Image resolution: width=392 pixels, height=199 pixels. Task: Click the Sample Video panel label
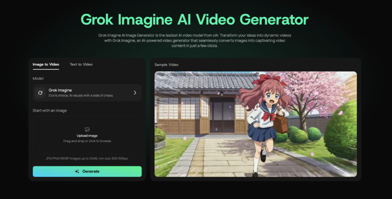pyautogui.click(x=166, y=65)
